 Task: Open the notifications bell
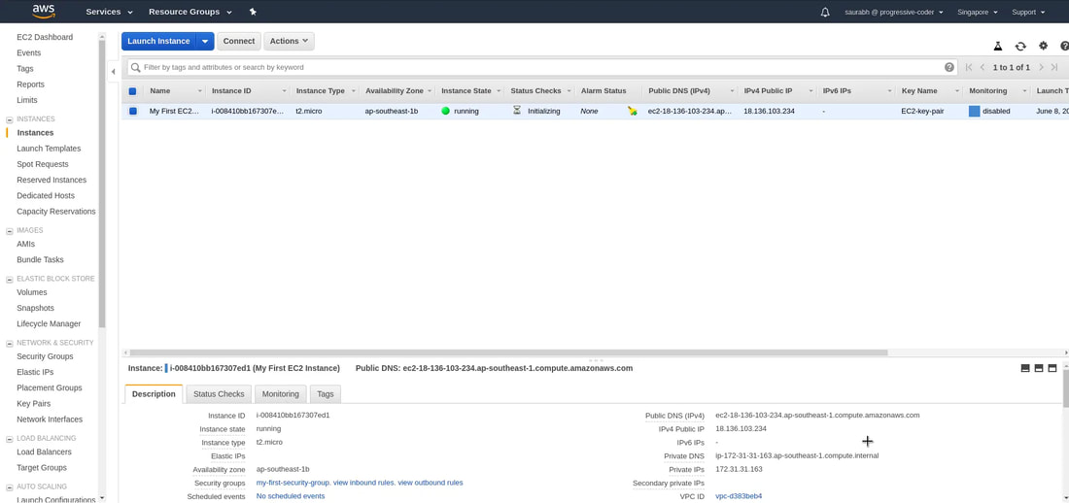[825, 13]
